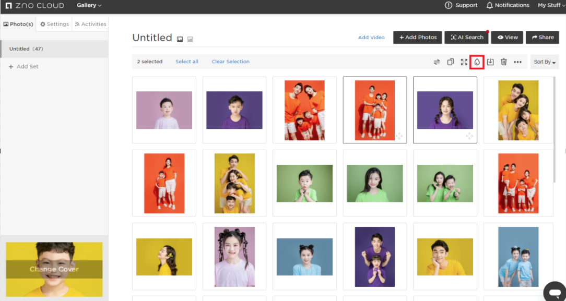The image size is (566, 301).
Task: Expand the My Stuff menu
Action: 551,5
